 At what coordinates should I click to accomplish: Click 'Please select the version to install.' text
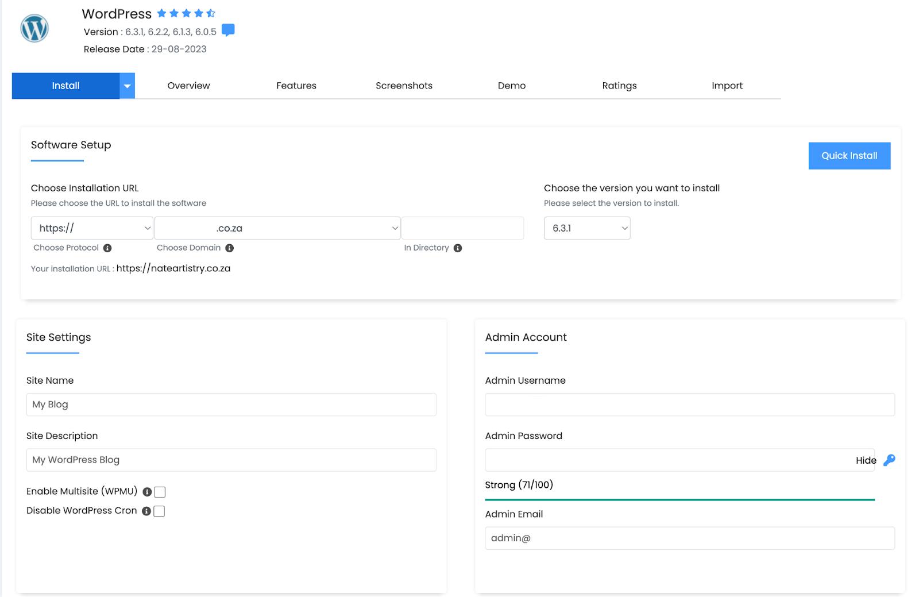tap(612, 203)
